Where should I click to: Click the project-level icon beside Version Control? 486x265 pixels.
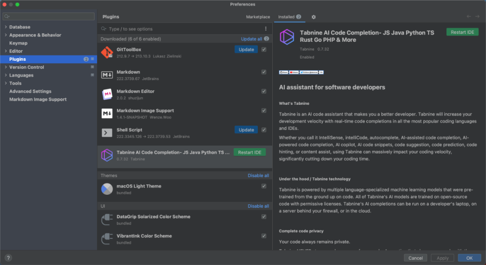(x=92, y=67)
